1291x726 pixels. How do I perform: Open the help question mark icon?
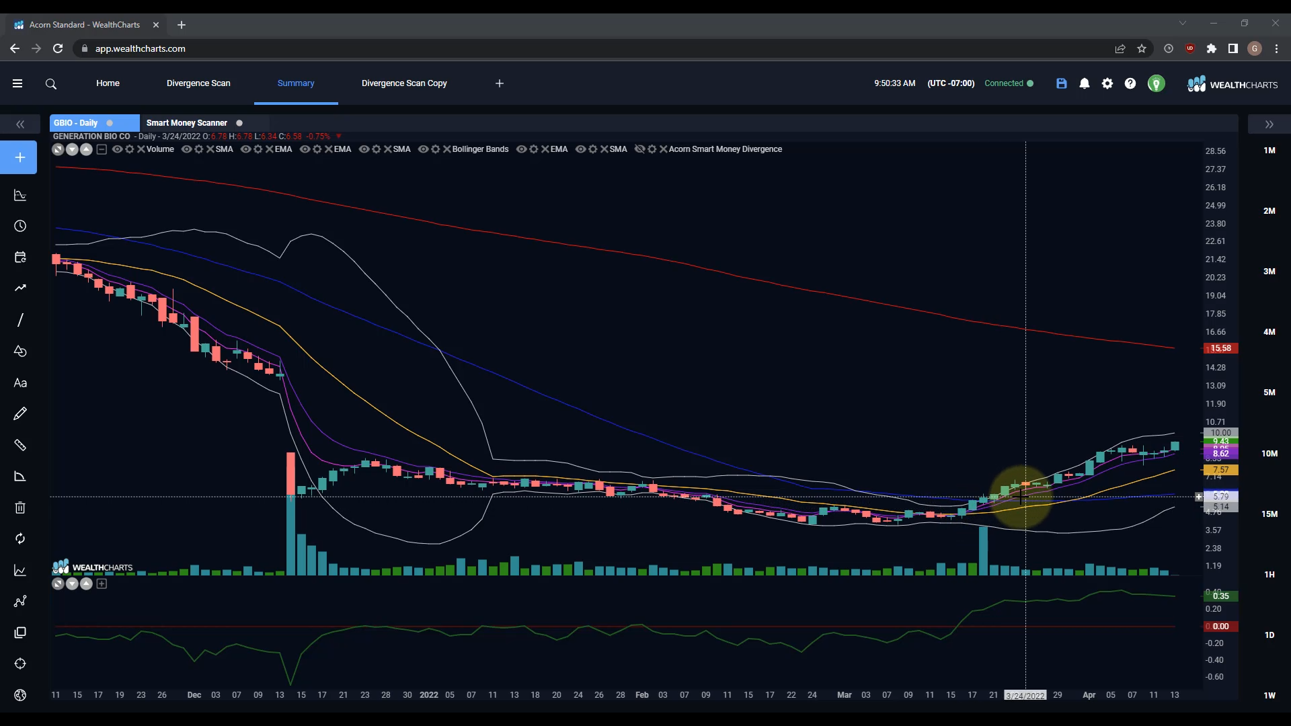(x=1130, y=83)
